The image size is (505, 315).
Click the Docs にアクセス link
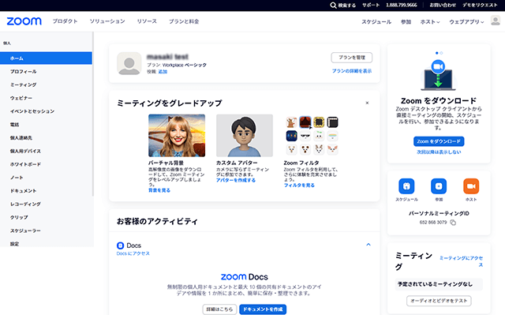point(133,253)
